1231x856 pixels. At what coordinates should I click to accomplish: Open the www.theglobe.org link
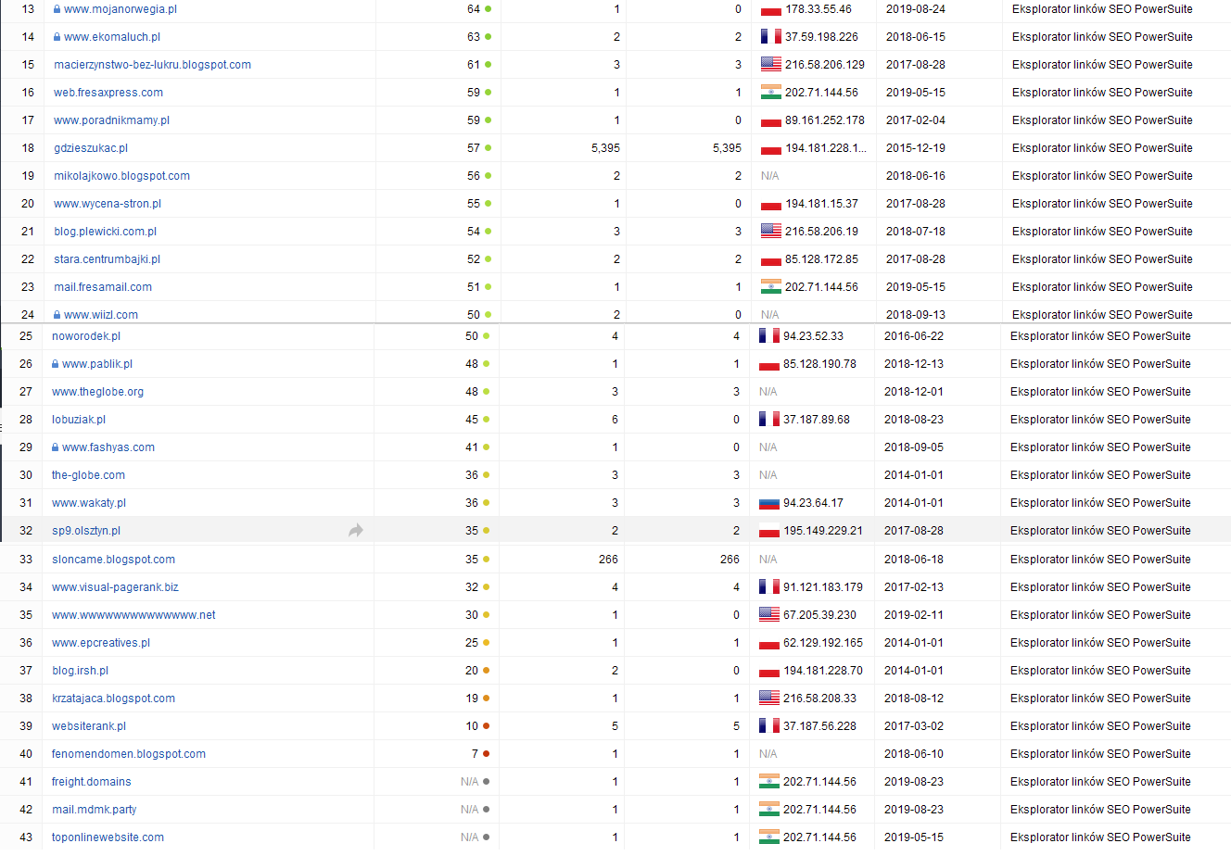(x=98, y=392)
